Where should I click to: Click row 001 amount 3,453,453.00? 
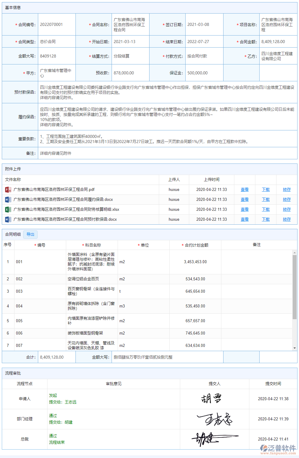tap(195, 262)
